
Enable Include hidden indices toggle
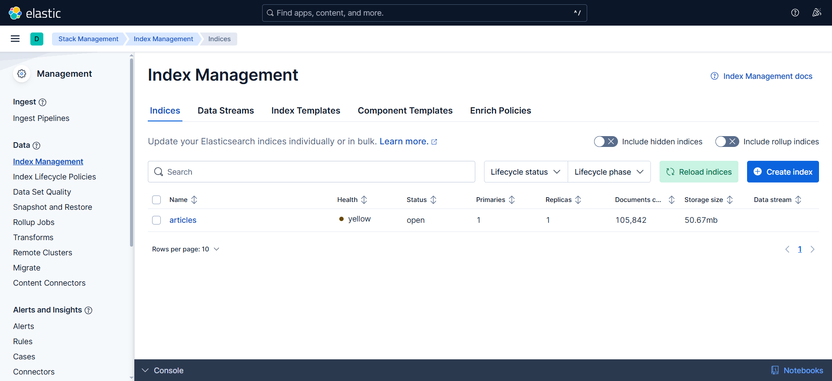[606, 142]
